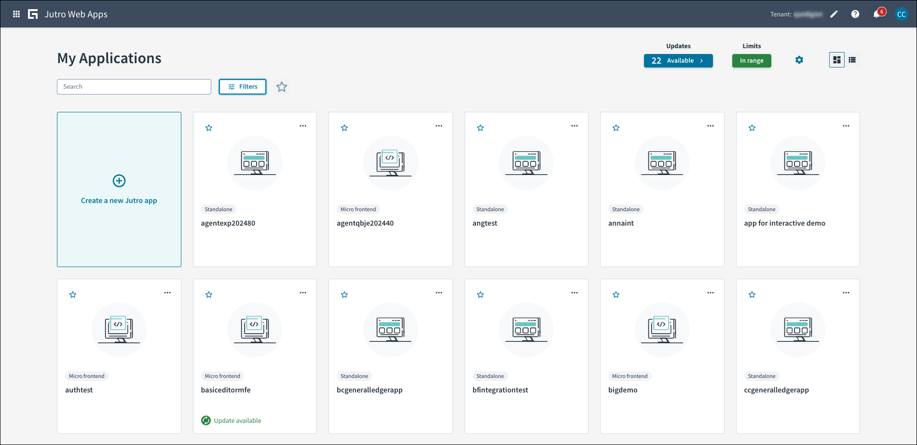The image size is (917, 445).
Task: Select the Create a new Jutro app card
Action: point(119,189)
